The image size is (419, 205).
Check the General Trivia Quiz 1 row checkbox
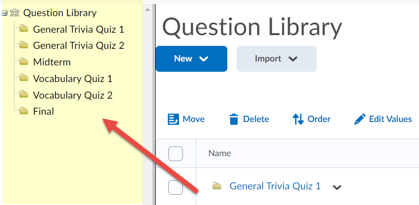[176, 187]
